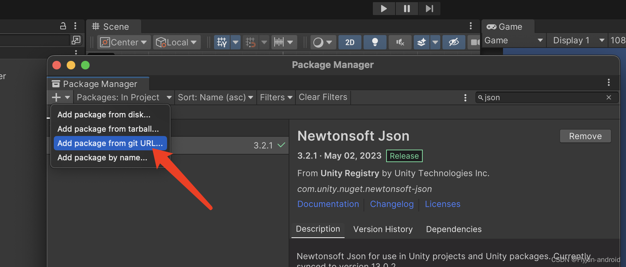Advance one frame with the Step button
Screen dimensions: 626x267
[x=429, y=9]
